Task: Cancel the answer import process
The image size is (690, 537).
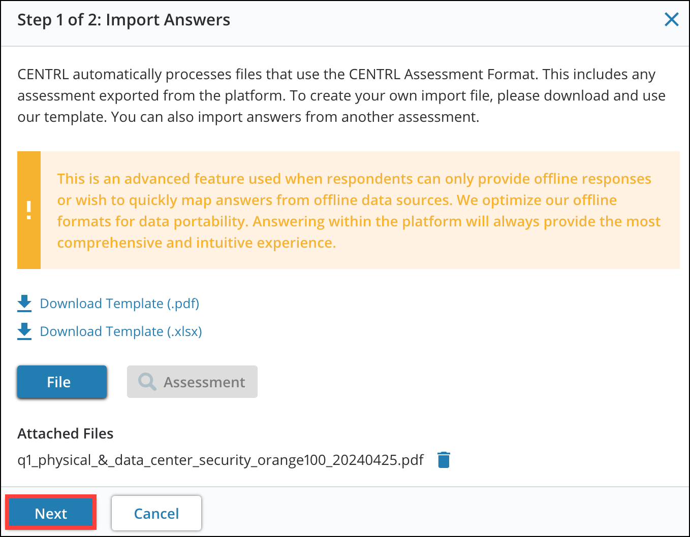Action: point(156,513)
